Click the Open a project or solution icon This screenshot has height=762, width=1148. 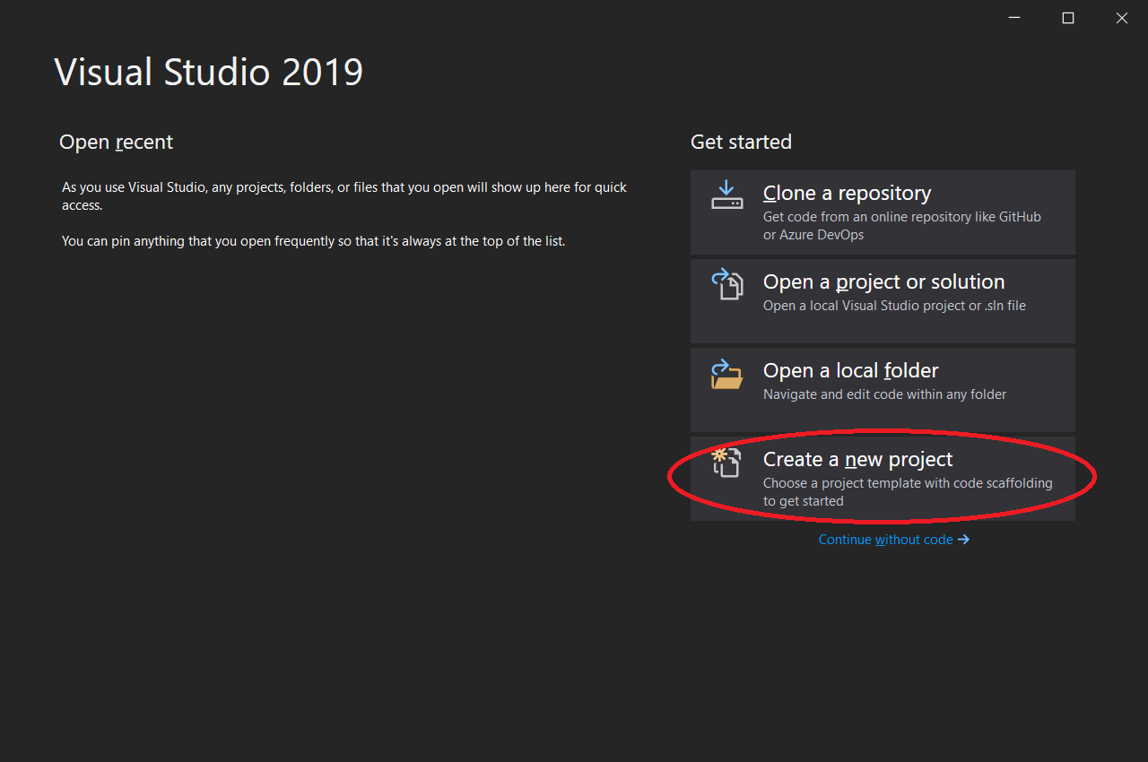[x=726, y=284]
